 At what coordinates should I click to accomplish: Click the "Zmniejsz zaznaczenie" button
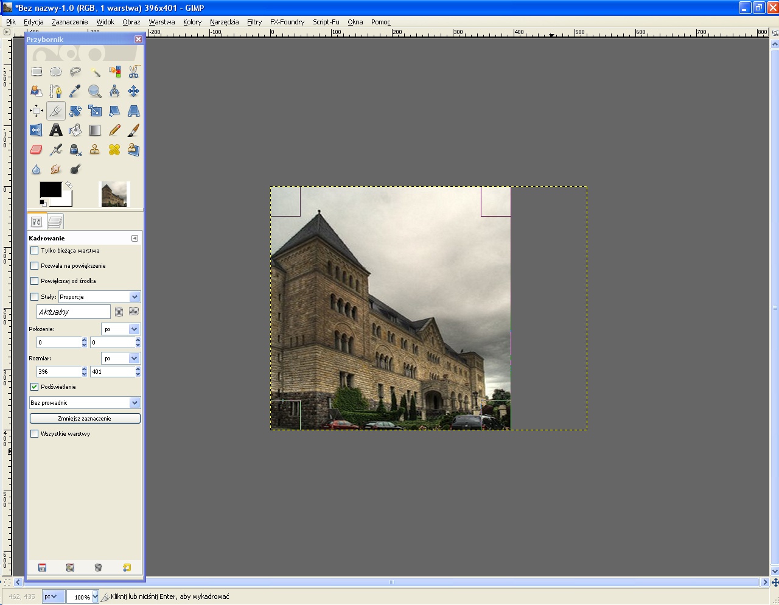click(85, 419)
